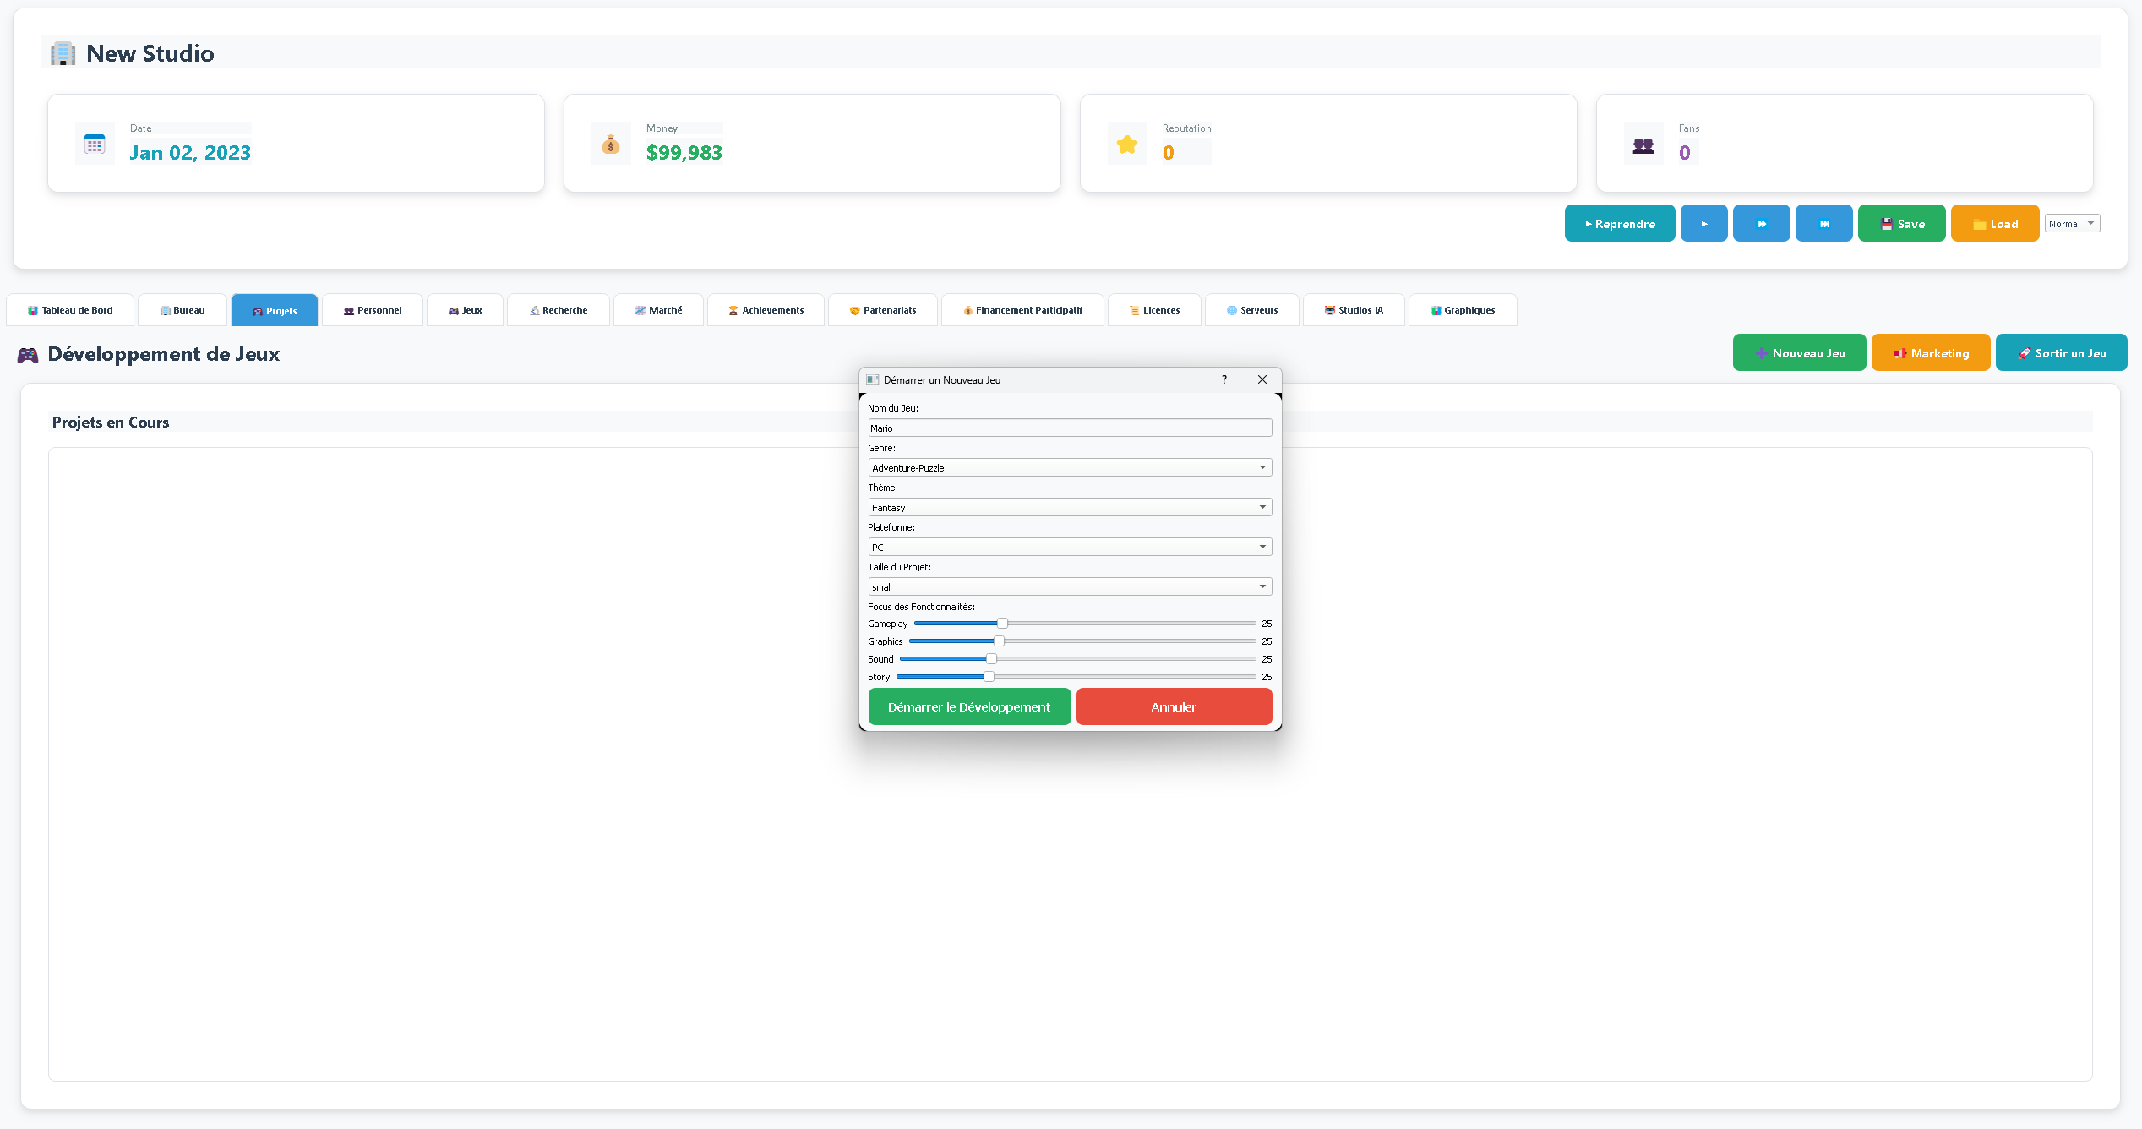Switch to the Recherche tab
Screen dimensions: 2142x1129
click(x=558, y=310)
